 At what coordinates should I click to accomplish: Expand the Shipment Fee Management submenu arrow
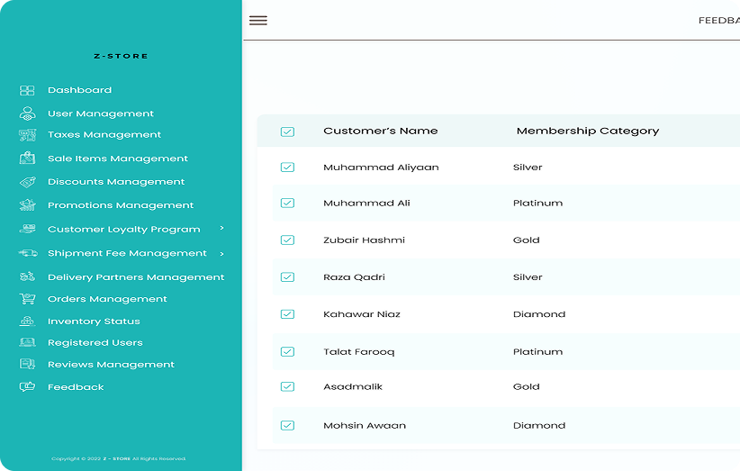222,253
